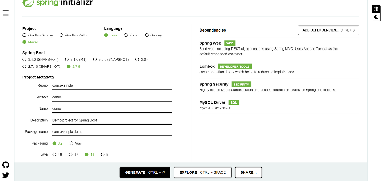Image resolution: width=383 pixels, height=181 pixels.
Task: Click Add Dependencies button
Action: click(329, 30)
